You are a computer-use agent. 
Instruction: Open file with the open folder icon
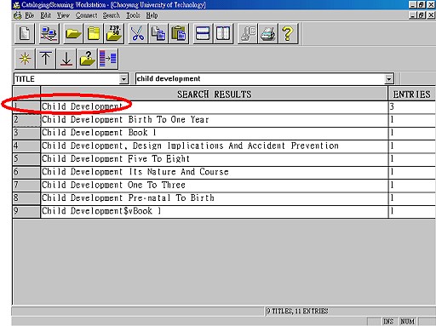pos(73,34)
